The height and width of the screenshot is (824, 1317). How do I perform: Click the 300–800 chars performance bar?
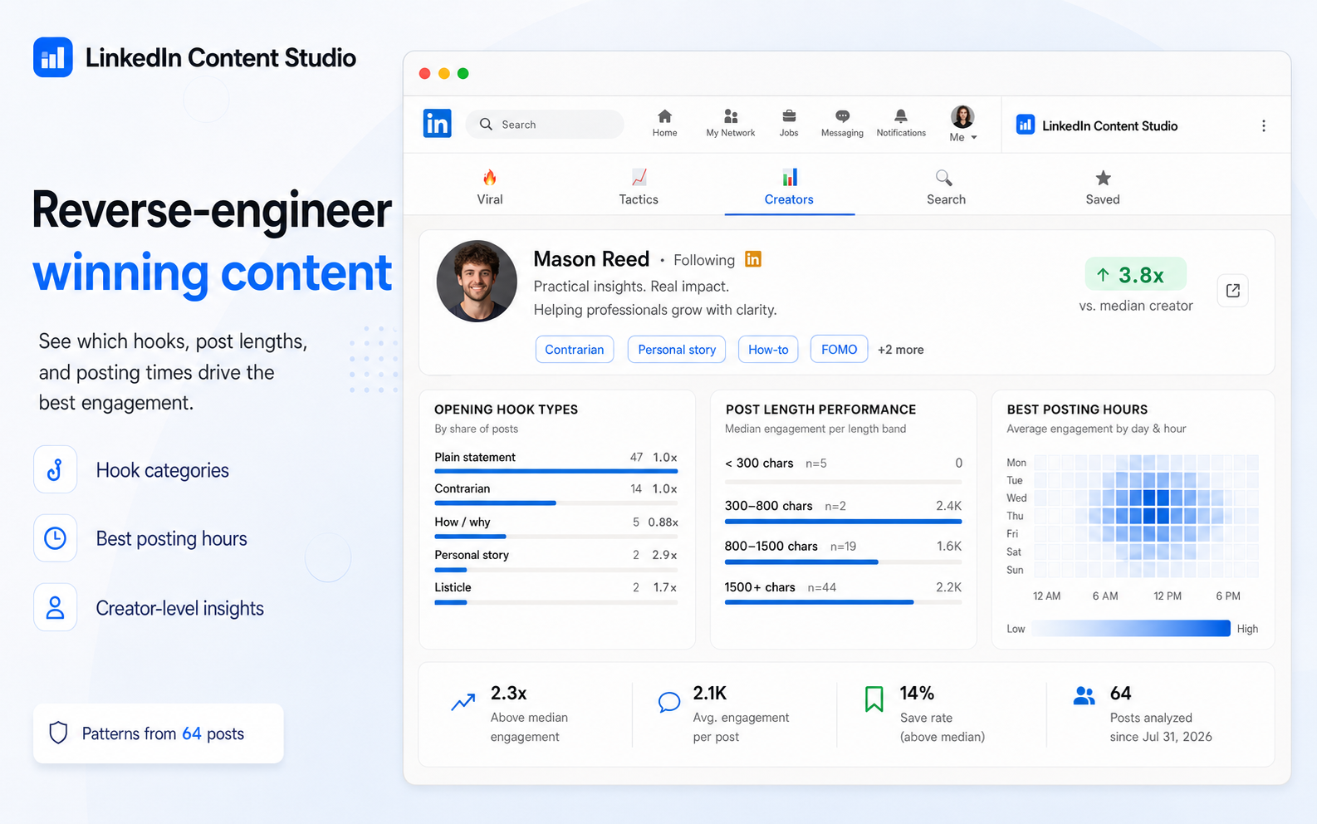coord(843,522)
